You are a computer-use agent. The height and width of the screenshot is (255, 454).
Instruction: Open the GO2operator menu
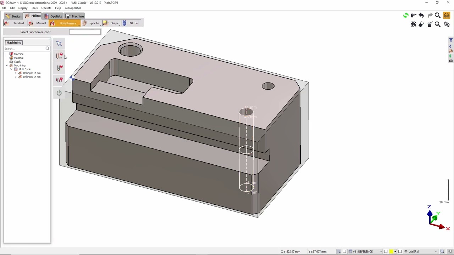(73, 8)
